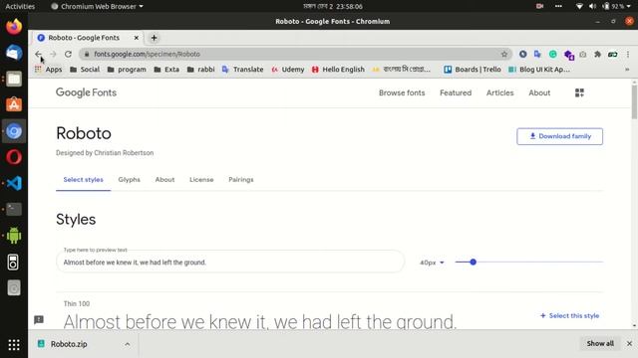Viewport: 638px width, 358px height.
Task: Open the Google Translate extension icon
Action: pos(537,54)
